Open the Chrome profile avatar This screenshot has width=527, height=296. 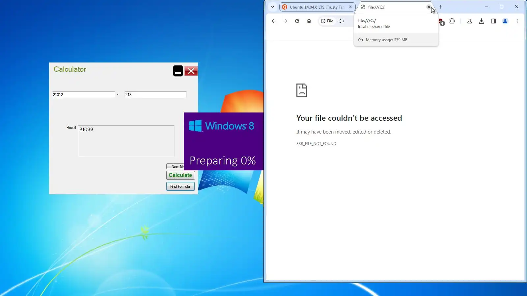[x=505, y=21]
